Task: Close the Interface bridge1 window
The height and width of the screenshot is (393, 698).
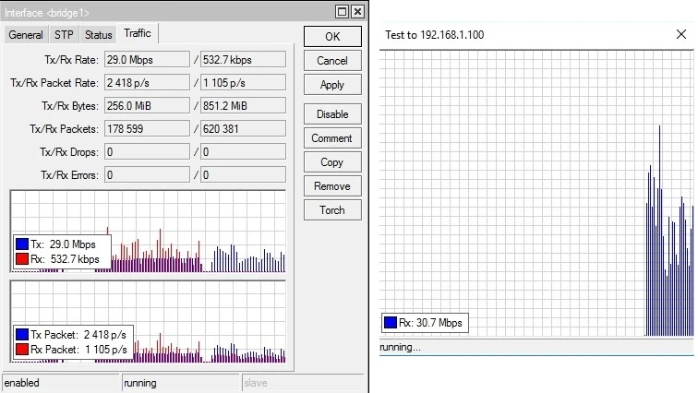Action: pyautogui.click(x=357, y=11)
